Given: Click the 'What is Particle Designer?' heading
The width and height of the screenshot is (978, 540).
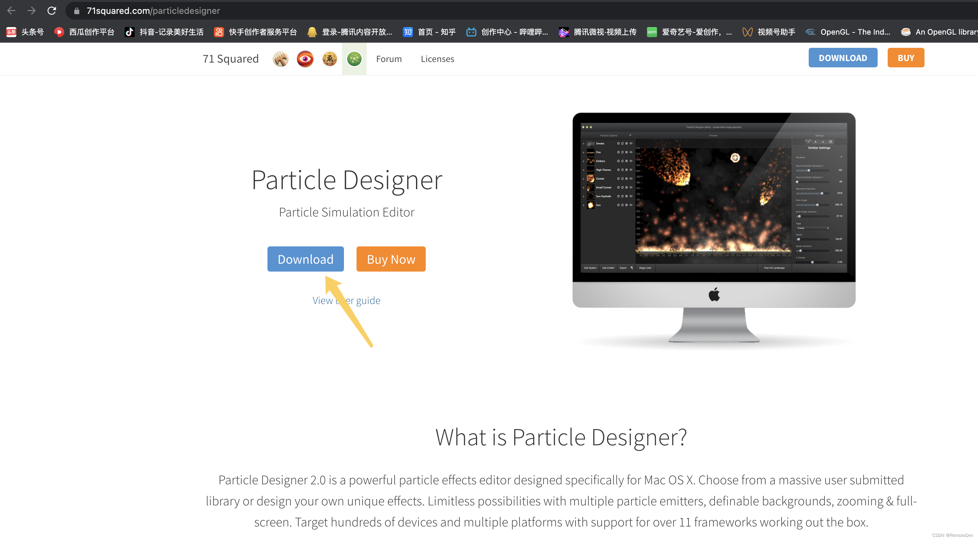Looking at the screenshot, I should [561, 437].
